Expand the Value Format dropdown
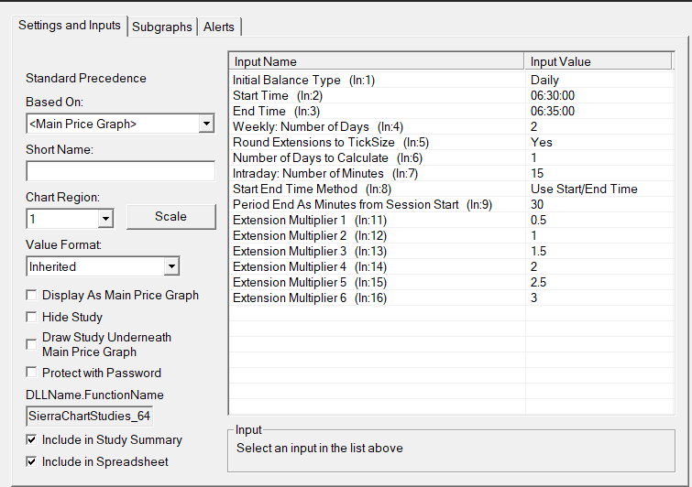692x487 pixels. (171, 266)
